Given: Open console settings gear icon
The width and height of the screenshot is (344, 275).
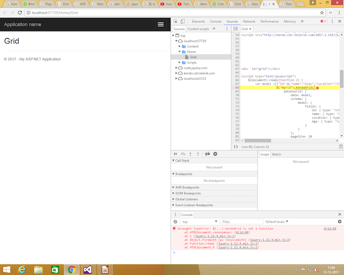Looking at the screenshot, I should coord(340,222).
